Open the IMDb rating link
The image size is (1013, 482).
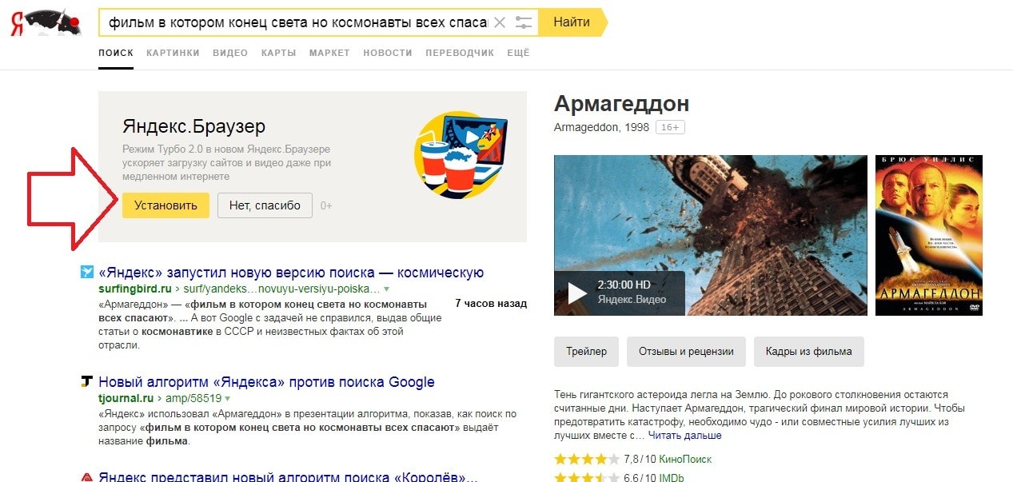(x=672, y=477)
